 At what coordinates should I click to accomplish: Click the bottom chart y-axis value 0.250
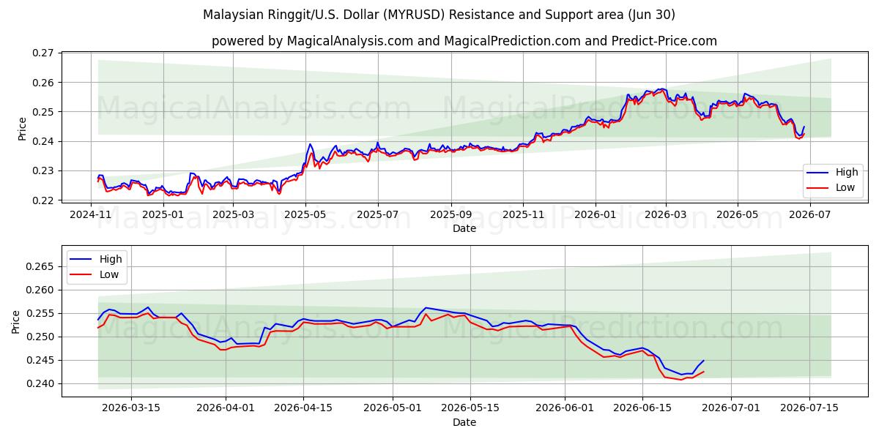click(41, 337)
